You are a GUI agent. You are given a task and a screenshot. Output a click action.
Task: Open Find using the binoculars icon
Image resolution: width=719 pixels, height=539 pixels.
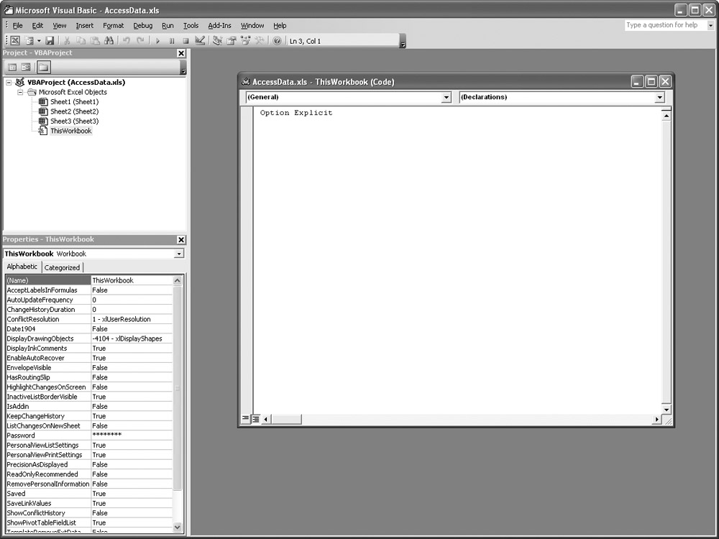coord(109,41)
